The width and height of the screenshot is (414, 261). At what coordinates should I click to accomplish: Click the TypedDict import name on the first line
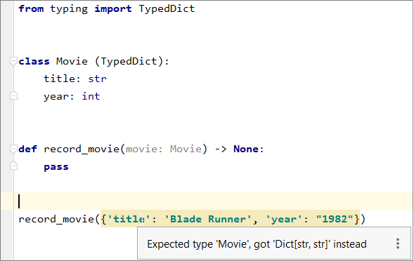coord(167,8)
